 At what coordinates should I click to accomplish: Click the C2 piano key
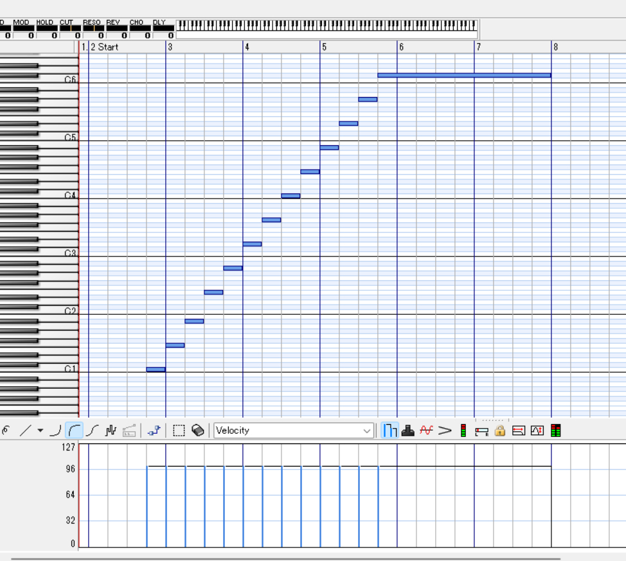[x=60, y=311]
